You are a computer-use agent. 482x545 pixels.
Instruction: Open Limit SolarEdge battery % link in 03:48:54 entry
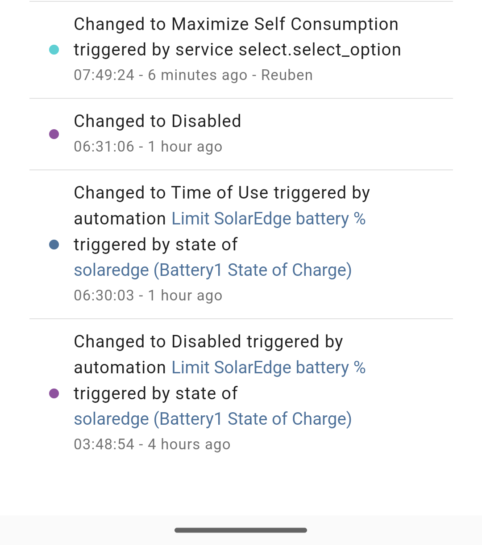click(x=268, y=368)
